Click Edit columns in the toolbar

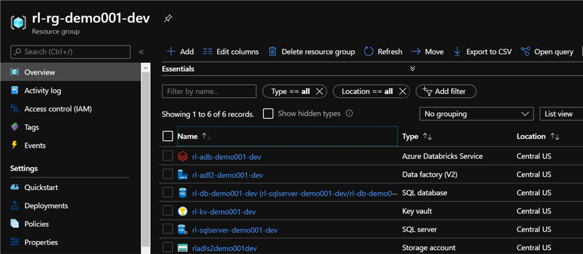tap(231, 52)
